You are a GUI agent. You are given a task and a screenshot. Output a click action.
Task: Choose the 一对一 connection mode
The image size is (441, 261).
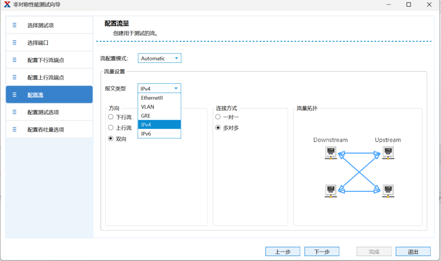pos(218,117)
